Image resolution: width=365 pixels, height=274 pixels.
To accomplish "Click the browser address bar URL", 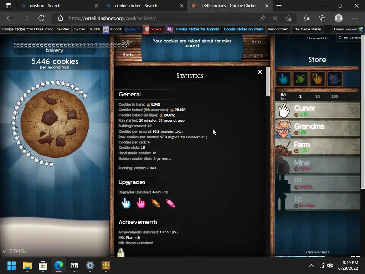I will click(x=112, y=18).
